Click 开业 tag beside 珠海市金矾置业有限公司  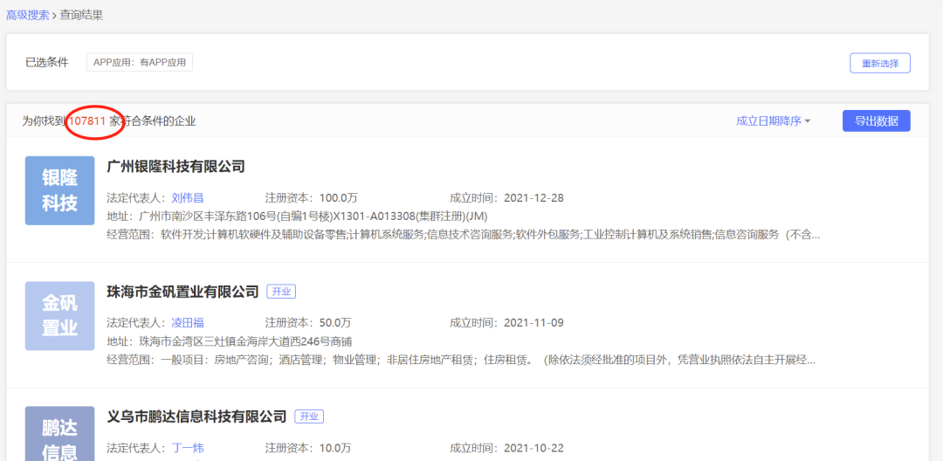tap(281, 292)
